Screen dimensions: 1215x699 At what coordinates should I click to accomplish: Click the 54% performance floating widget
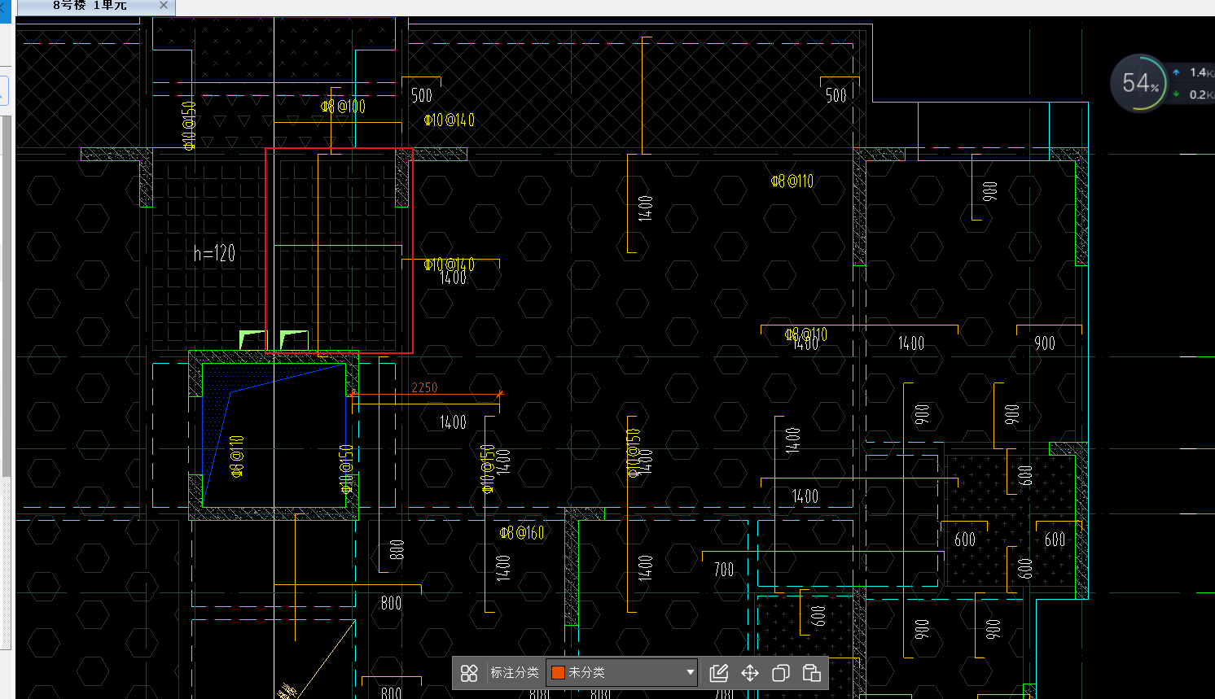(1140, 83)
